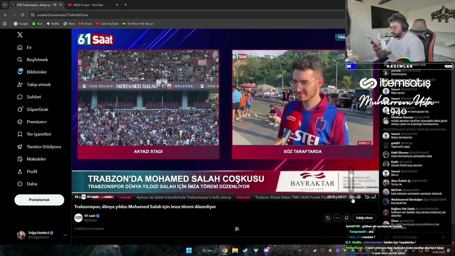Open the X logo home icon
455x256 pixels.
click(20, 35)
